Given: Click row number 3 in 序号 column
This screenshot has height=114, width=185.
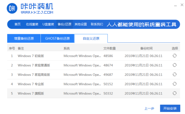Looking at the screenshot, I should (12, 75).
